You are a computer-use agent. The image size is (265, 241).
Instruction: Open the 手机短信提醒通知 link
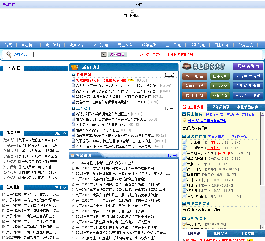[x=180, y=55]
